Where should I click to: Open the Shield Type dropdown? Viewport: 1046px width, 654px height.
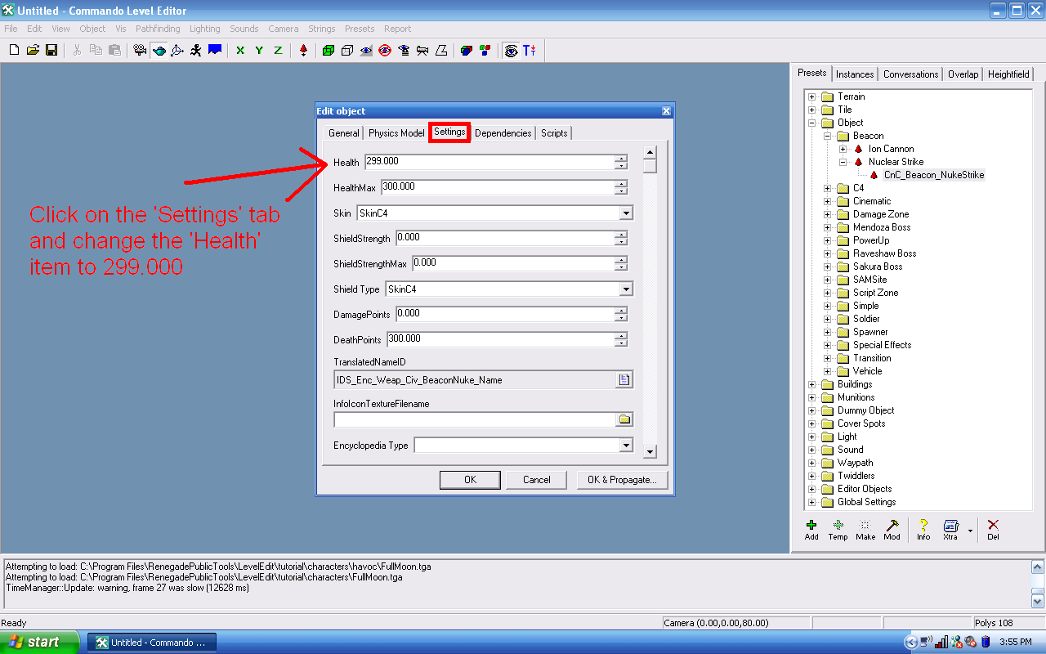[x=626, y=289]
